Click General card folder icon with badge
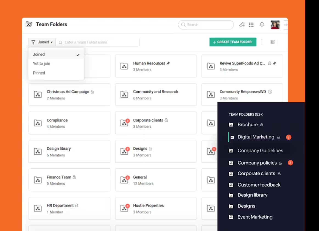 pos(125,179)
